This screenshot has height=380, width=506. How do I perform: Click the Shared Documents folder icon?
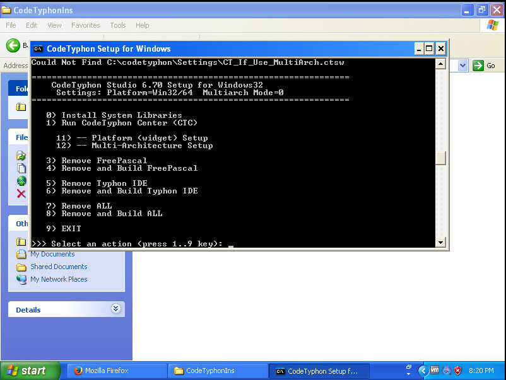coord(21,267)
